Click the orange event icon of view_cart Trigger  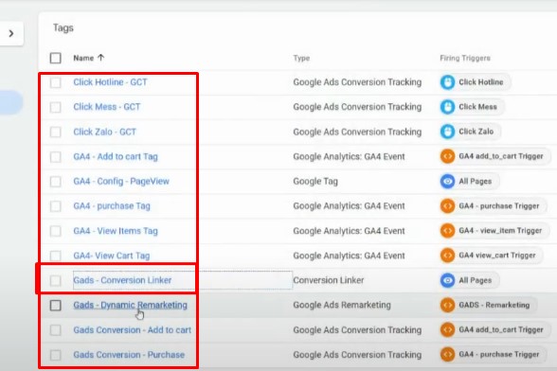click(447, 256)
